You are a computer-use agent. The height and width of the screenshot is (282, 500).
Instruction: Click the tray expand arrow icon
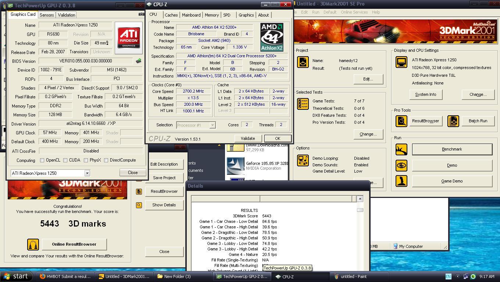click(458, 276)
